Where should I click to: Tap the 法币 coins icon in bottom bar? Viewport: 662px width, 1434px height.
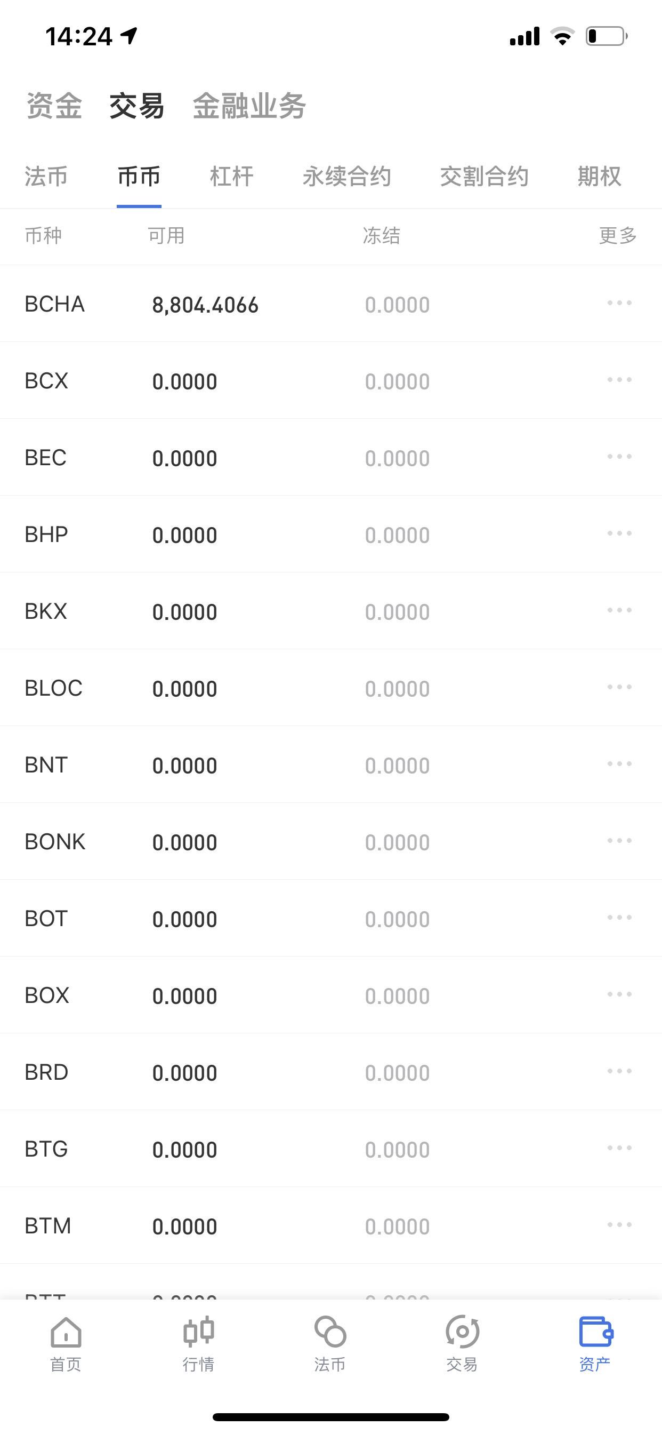pyautogui.click(x=330, y=1332)
